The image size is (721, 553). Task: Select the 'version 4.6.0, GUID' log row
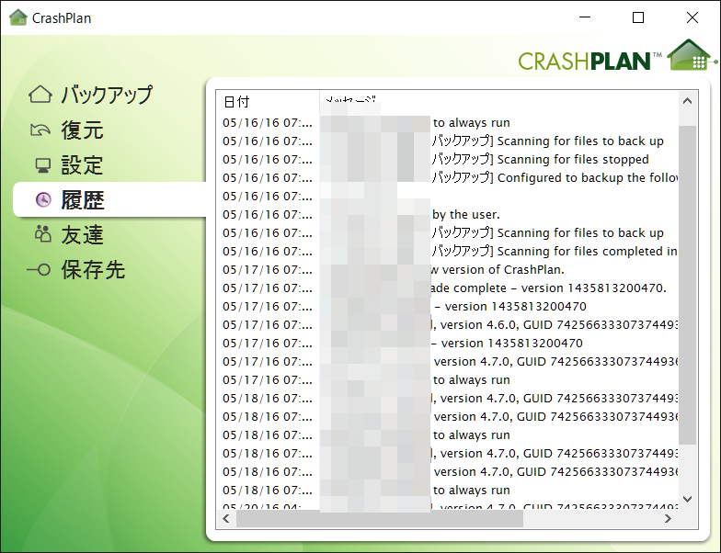pos(447,325)
